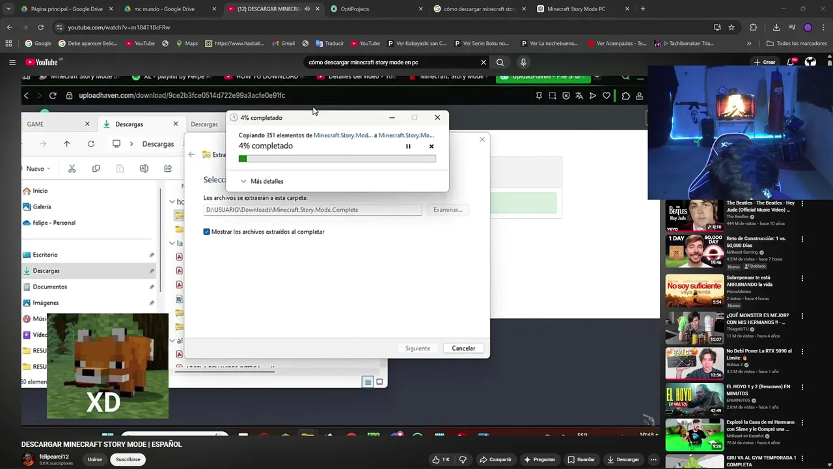Image resolution: width=833 pixels, height=469 pixels.
Task: Go back in the browser
Action: [x=9, y=27]
